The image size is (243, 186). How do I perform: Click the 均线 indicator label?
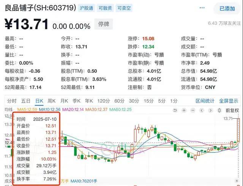point(8,109)
